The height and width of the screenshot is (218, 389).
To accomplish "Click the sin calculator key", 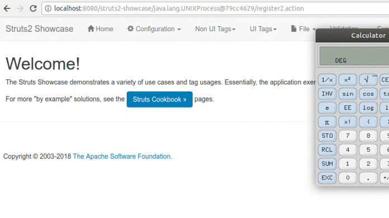I will point(348,94).
